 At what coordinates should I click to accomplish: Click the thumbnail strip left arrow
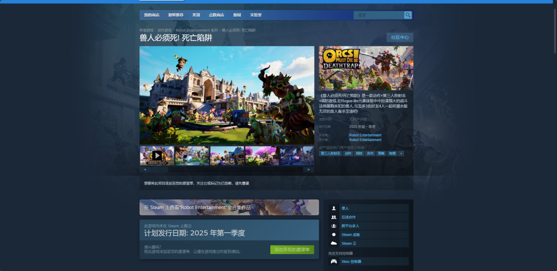(145, 170)
